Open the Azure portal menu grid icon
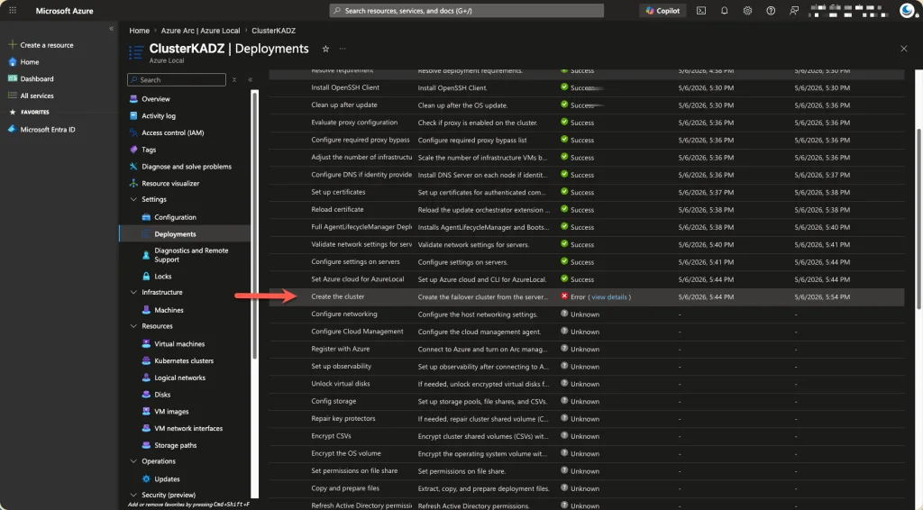This screenshot has width=923, height=510. 13,10
